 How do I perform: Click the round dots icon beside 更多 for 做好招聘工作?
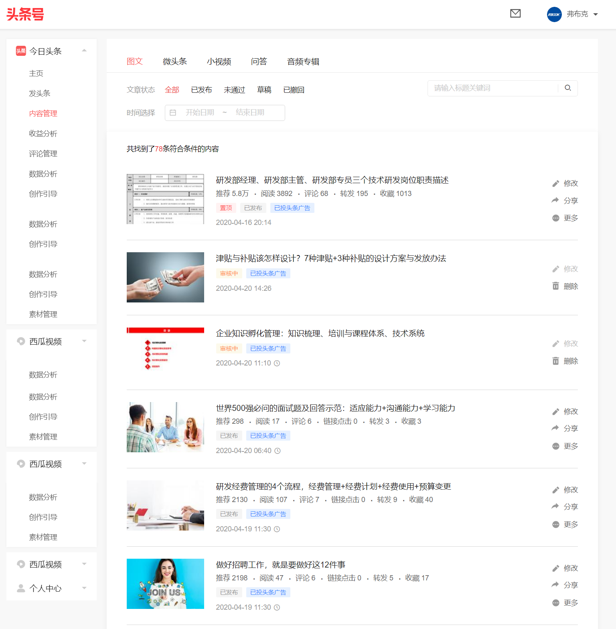pyautogui.click(x=555, y=603)
